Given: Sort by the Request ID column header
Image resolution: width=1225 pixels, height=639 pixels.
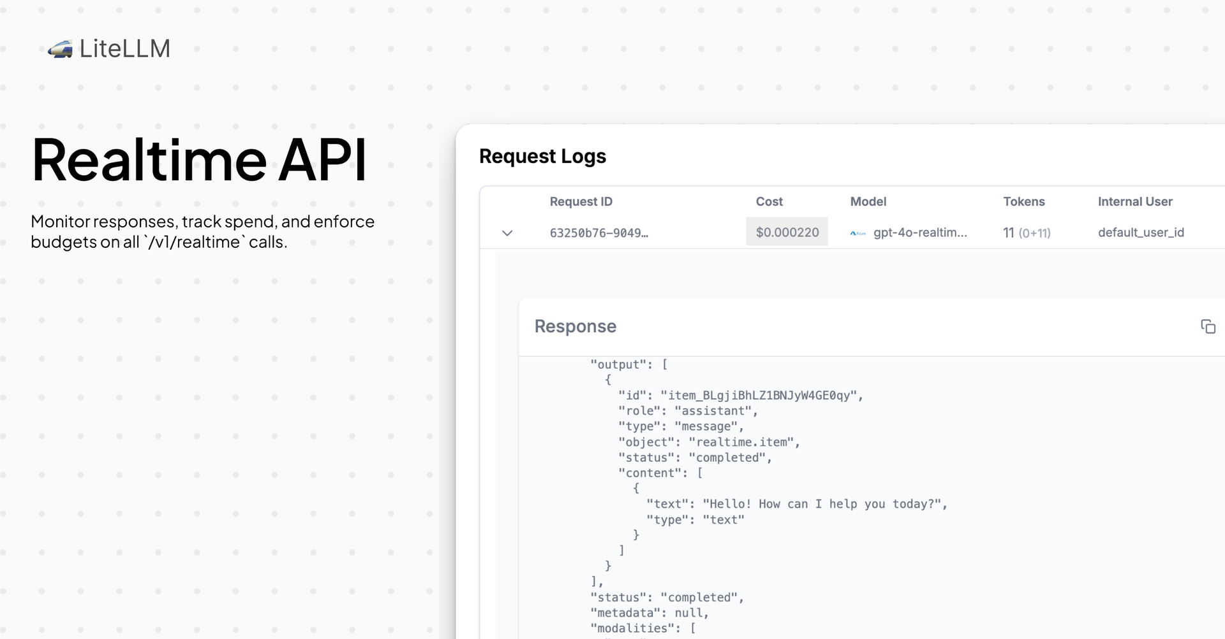Looking at the screenshot, I should 581,202.
